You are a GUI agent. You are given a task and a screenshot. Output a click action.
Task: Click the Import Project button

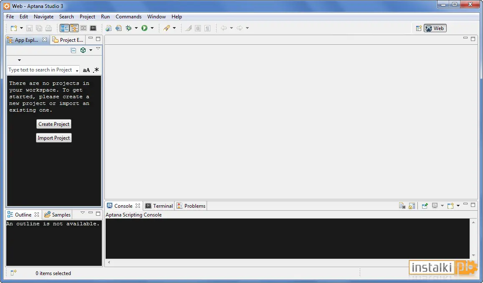click(54, 138)
